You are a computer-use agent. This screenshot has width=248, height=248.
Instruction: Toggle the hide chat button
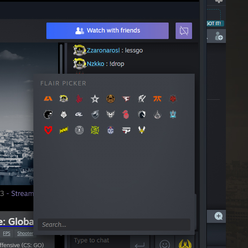tap(184, 31)
